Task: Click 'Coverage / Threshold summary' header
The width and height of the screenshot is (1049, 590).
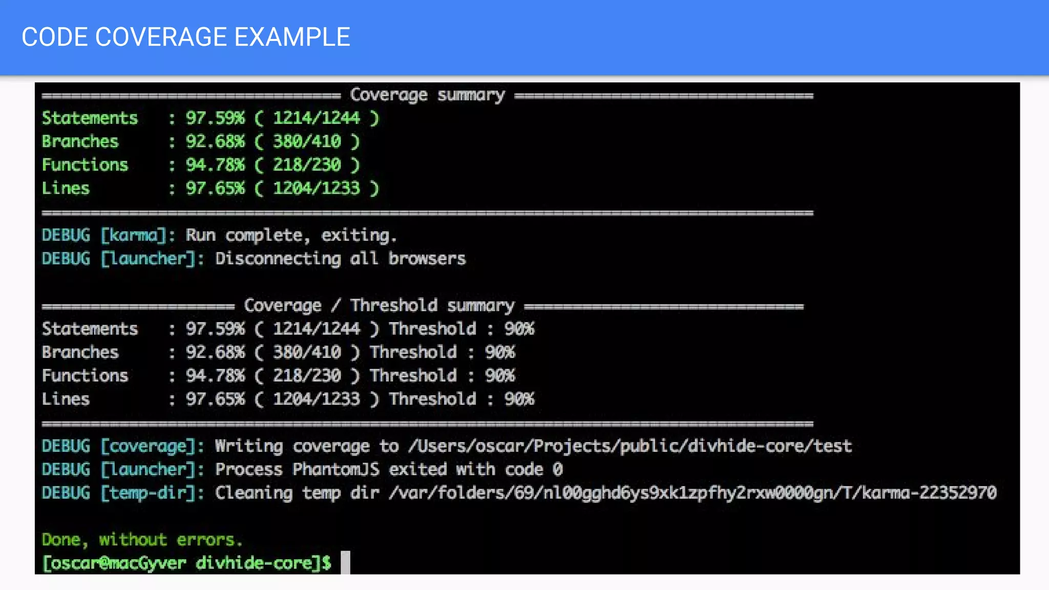Action: coord(380,306)
